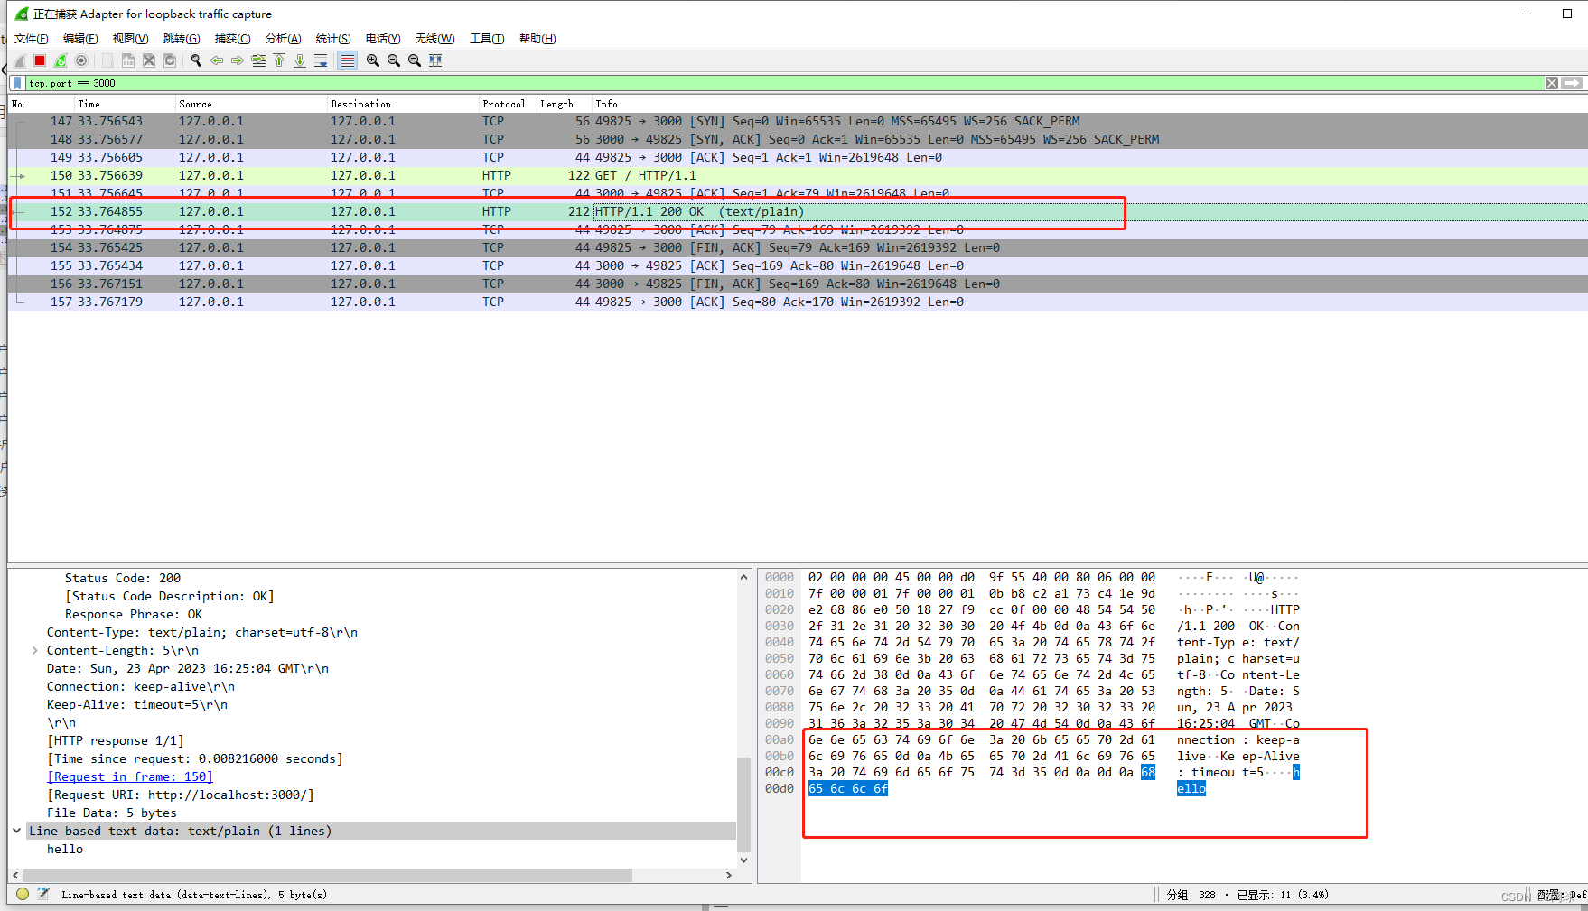Follow the Request in frame: 150 link
The height and width of the screenshot is (911, 1588).
point(130,776)
